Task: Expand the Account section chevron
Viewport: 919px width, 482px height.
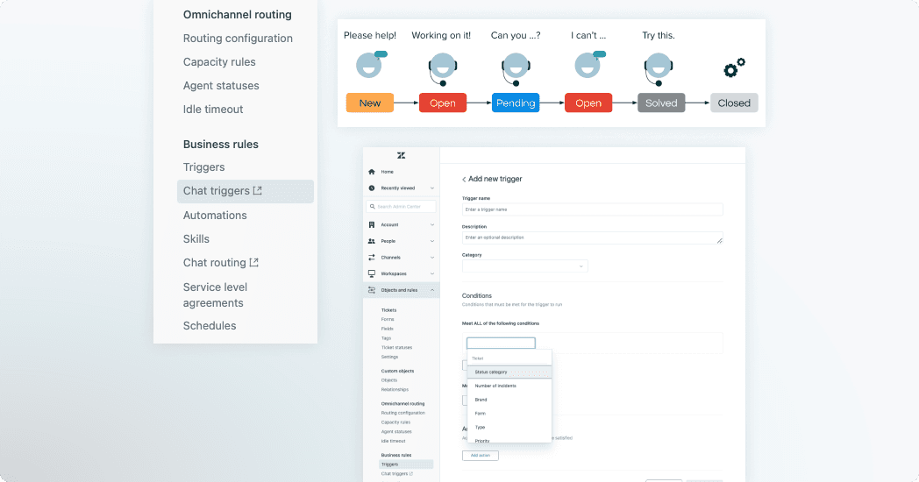Action: tap(432, 225)
